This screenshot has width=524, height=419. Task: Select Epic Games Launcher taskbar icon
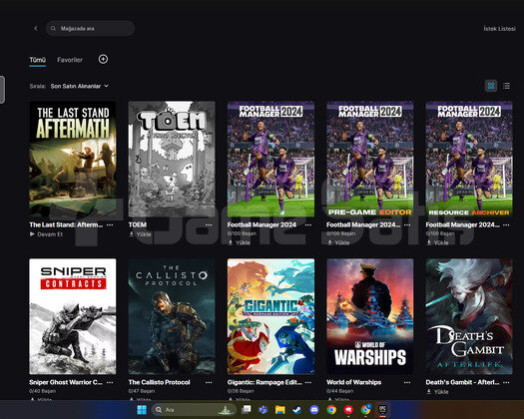[x=382, y=410]
